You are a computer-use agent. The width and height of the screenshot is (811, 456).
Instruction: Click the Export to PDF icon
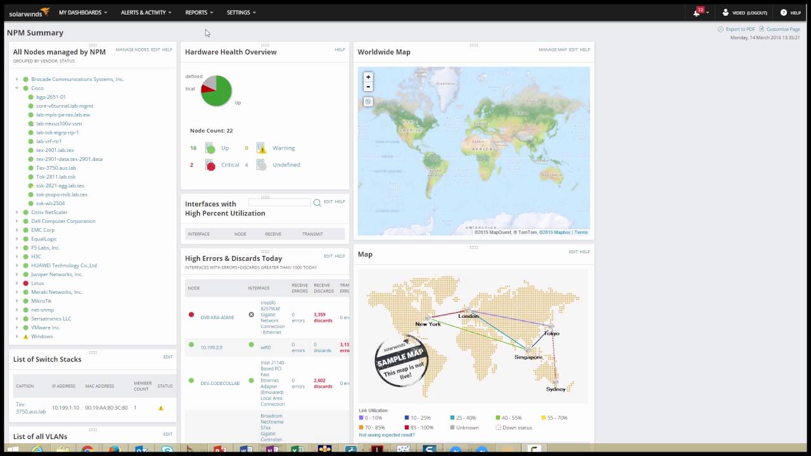click(x=720, y=29)
